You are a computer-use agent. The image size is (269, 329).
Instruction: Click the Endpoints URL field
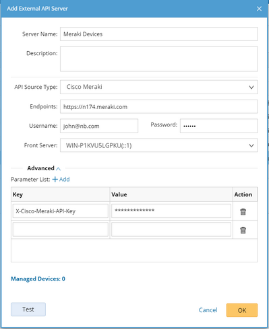tap(159, 106)
